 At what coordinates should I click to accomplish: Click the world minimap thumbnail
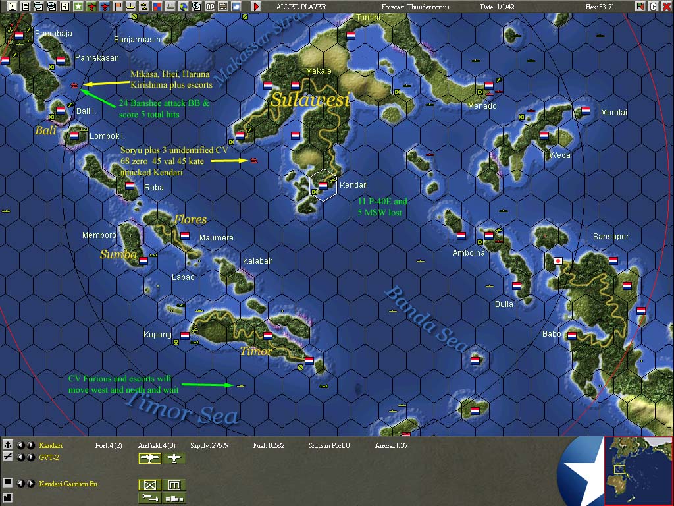point(638,470)
